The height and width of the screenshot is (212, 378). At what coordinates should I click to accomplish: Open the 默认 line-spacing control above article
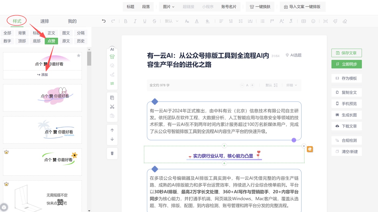271,85
